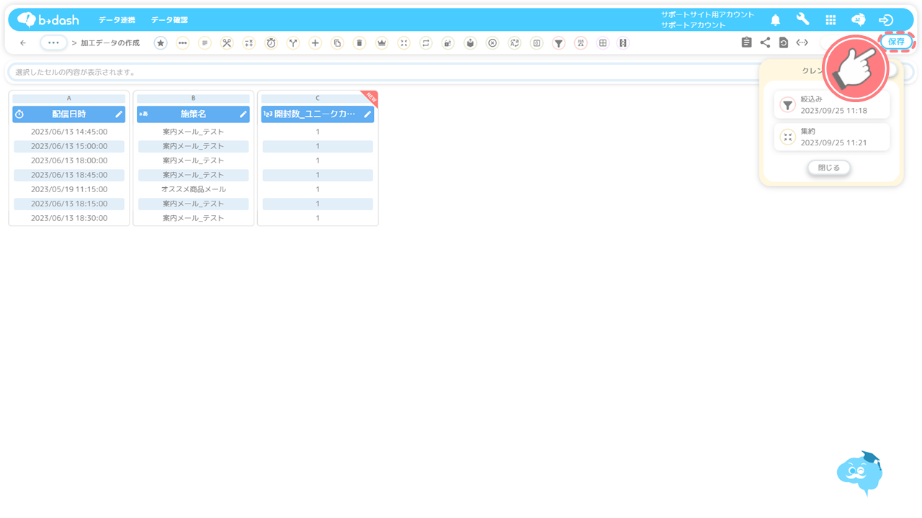
Task: Click the back arrow
Action: pos(23,43)
